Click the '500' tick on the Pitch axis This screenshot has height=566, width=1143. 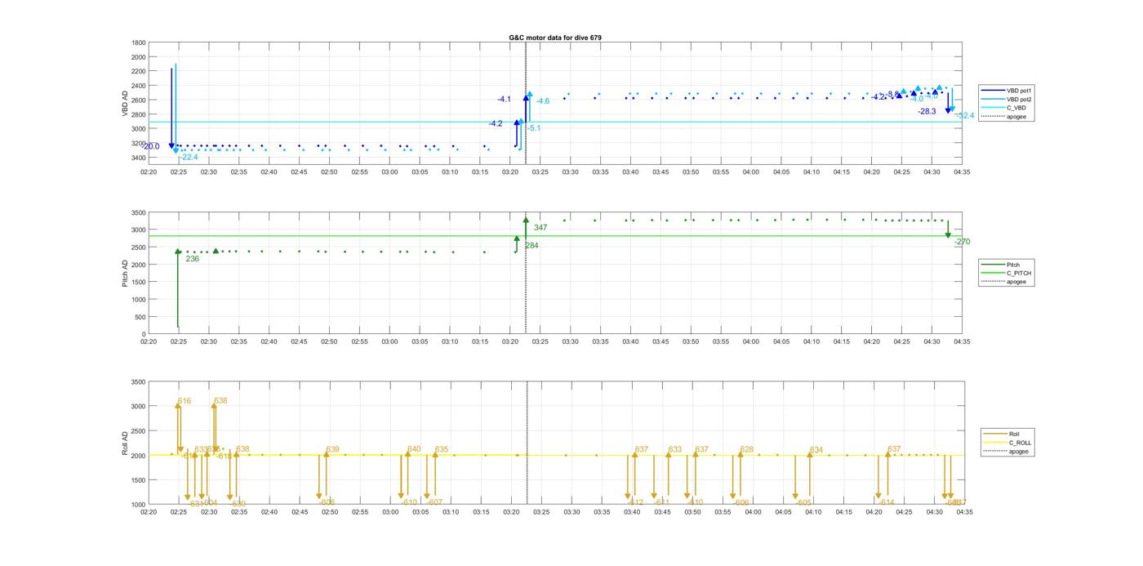[x=140, y=317]
